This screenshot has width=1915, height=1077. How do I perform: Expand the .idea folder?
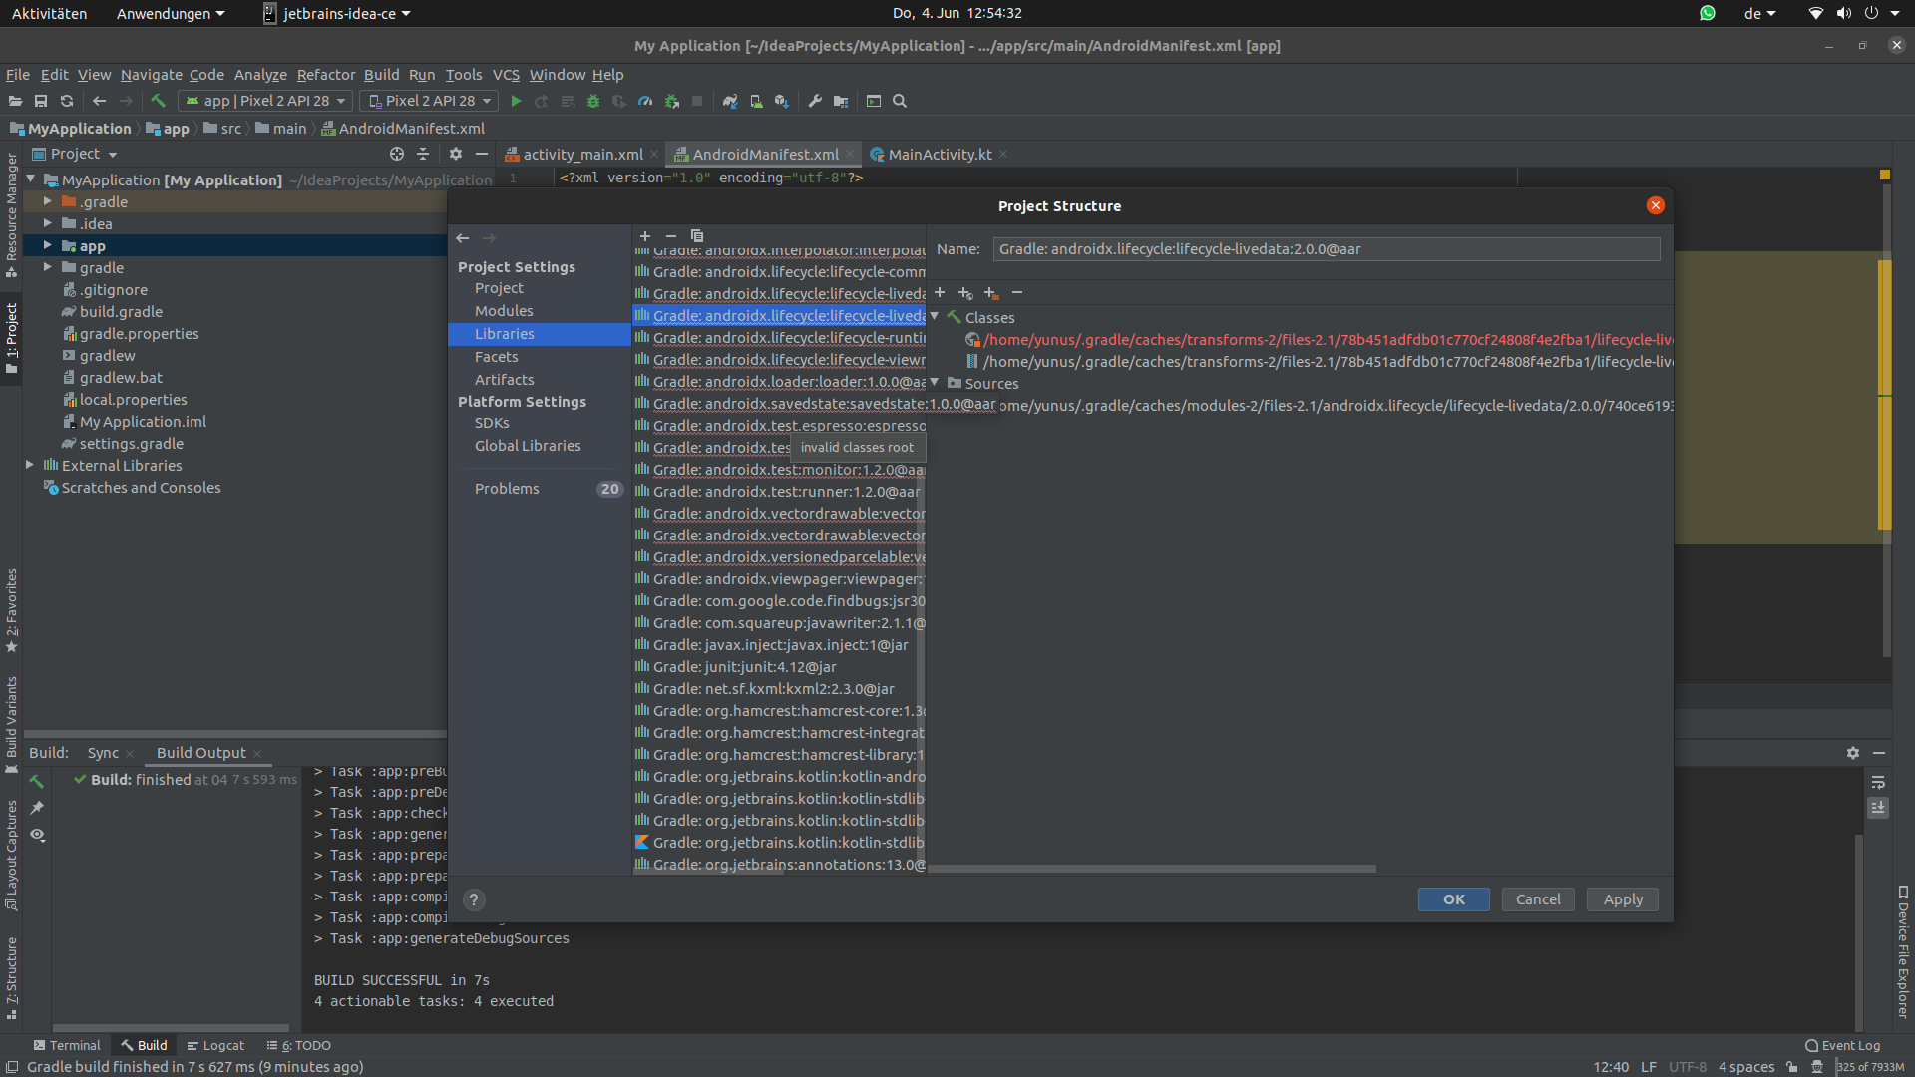tap(47, 223)
